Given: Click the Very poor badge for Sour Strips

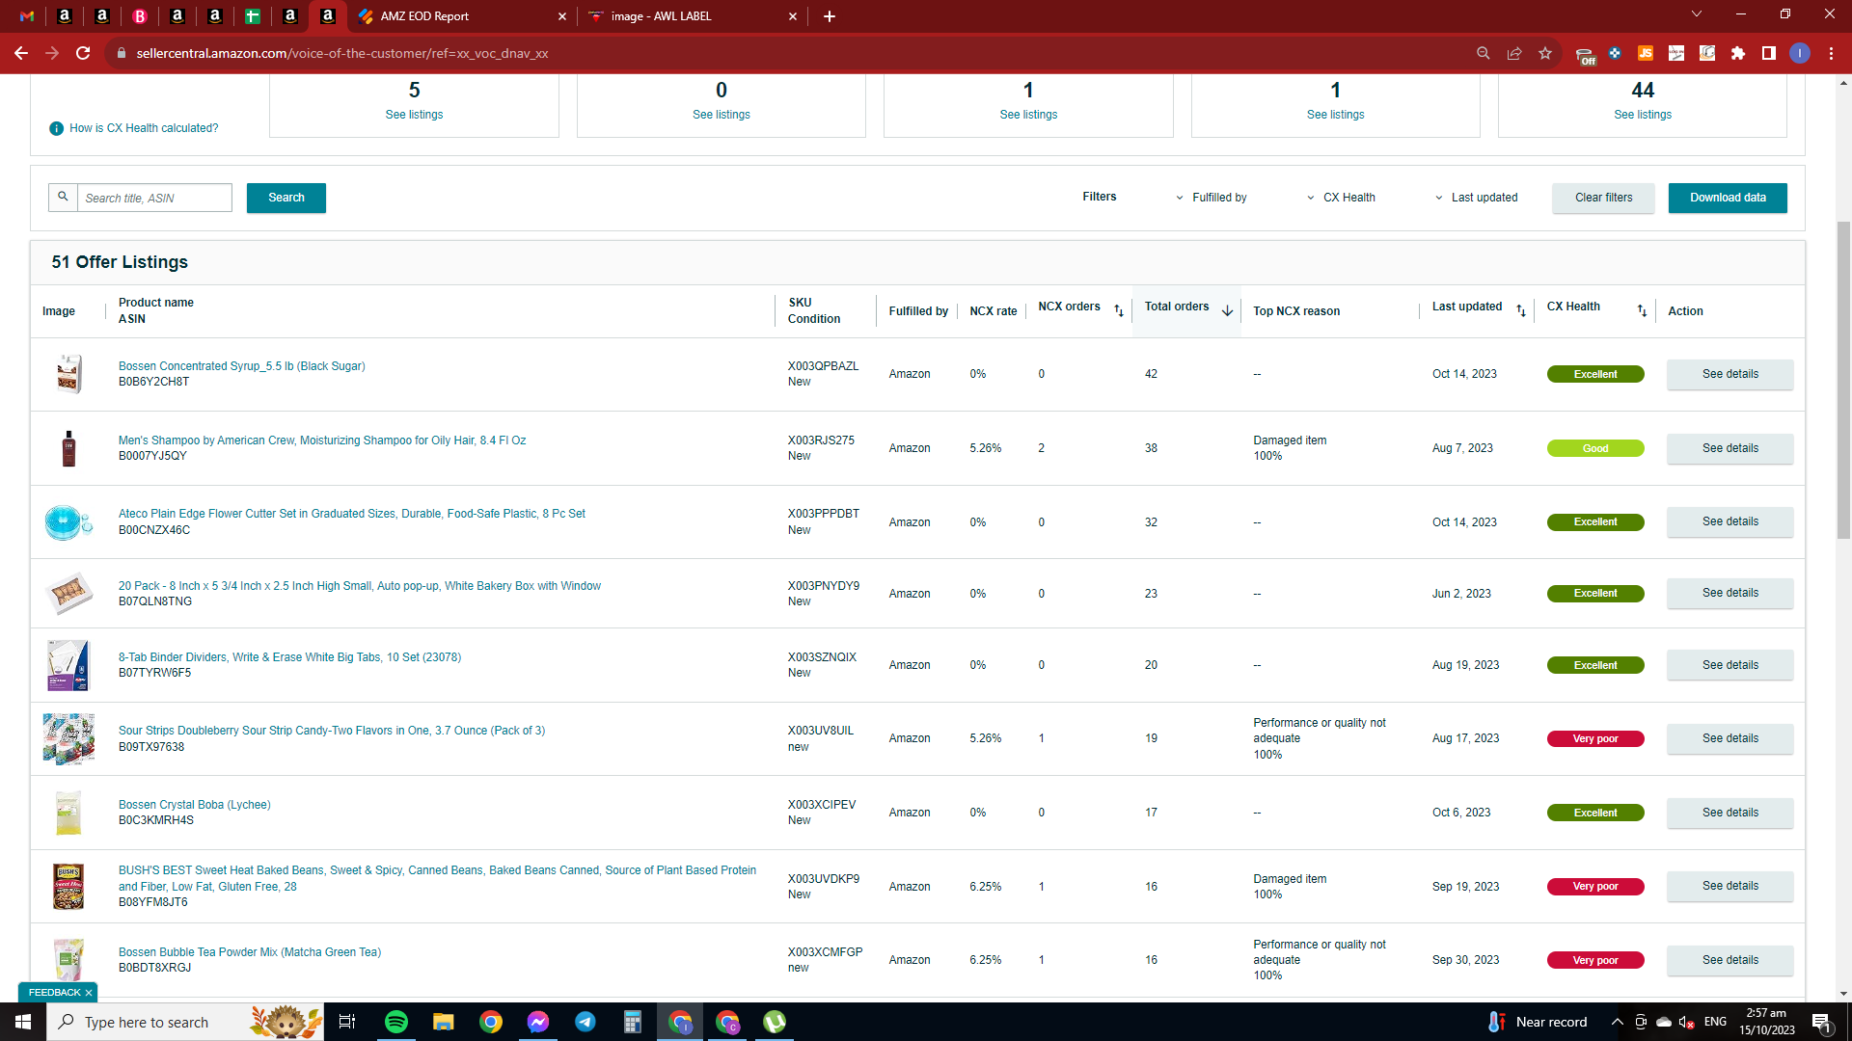Looking at the screenshot, I should point(1595,739).
